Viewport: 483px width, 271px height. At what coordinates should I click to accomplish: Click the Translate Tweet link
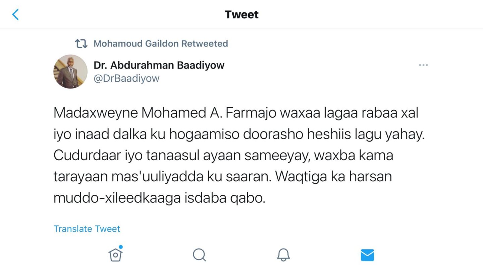click(87, 229)
